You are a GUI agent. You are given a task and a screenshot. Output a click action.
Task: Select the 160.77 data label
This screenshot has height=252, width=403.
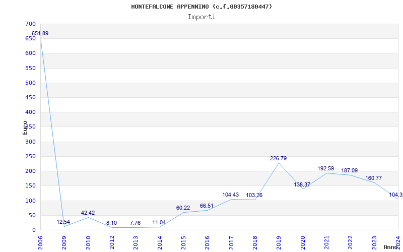coord(373,178)
